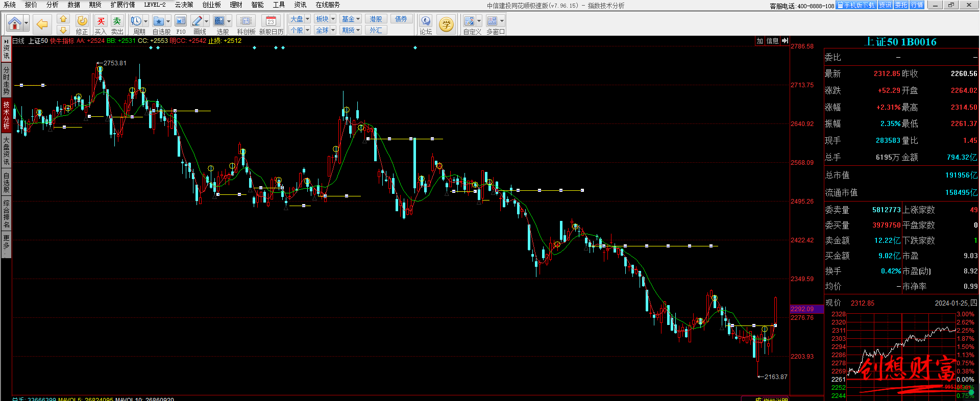The width and height of the screenshot is (980, 401).
Task: Switch to the 自选股 sidebar tab
Action: coord(6,183)
